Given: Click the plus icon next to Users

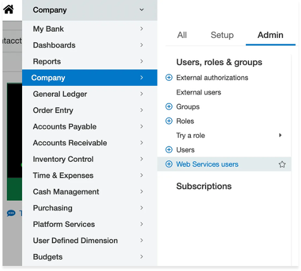Looking at the screenshot, I should (169, 150).
